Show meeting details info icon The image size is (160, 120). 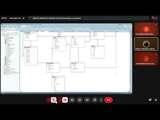(x=23, y=18)
